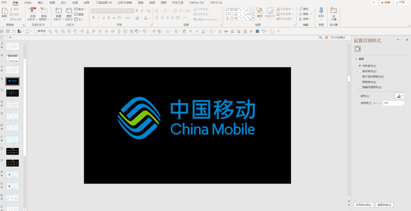
Task: Select 渐变填充 gradient fill radio
Action: tap(360, 71)
